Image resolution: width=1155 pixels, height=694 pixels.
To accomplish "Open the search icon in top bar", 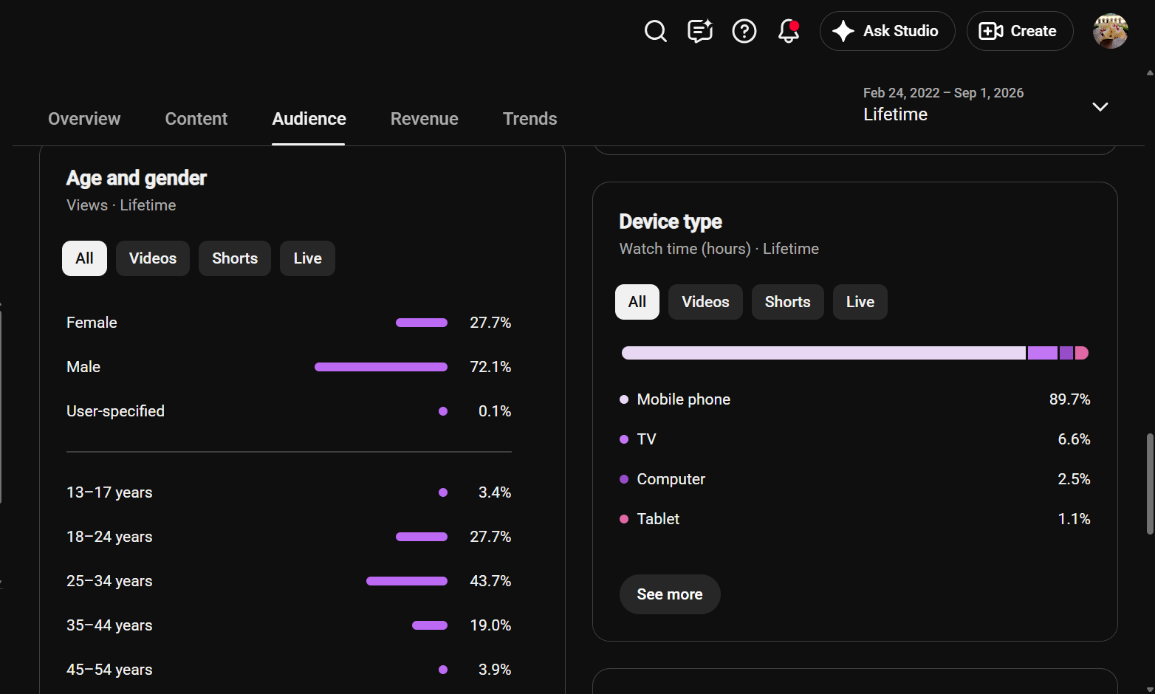I will (655, 31).
